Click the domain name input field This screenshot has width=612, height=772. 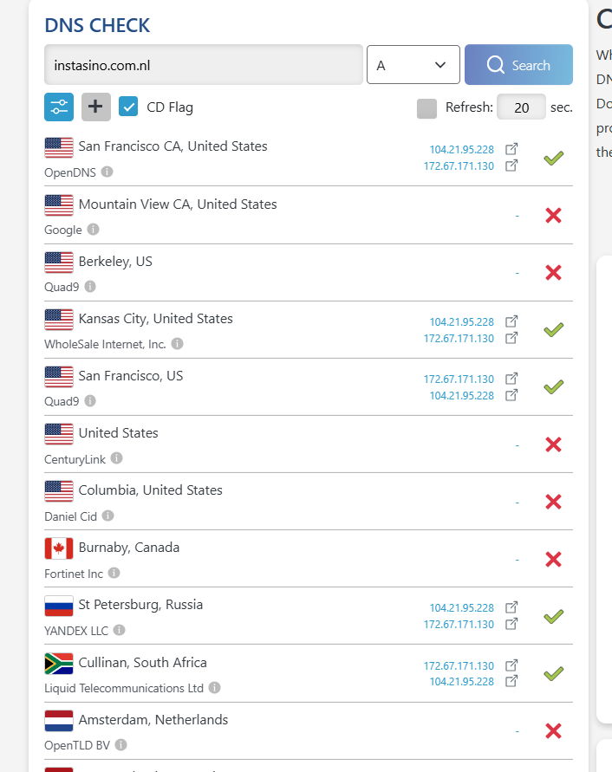pyautogui.click(x=203, y=65)
